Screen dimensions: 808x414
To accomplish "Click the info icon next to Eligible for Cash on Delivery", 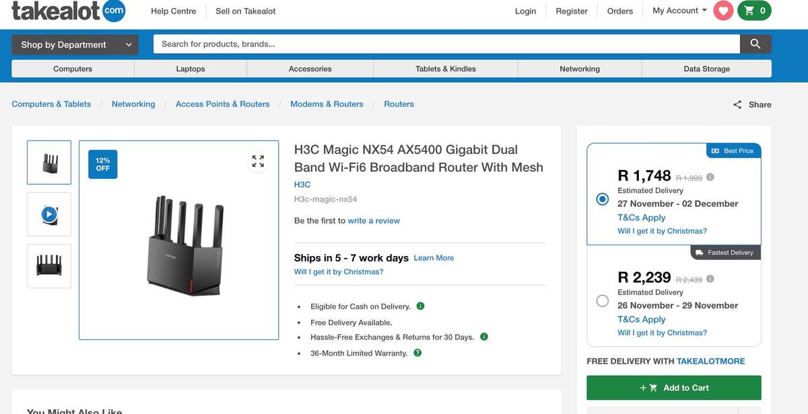I will 420,306.
